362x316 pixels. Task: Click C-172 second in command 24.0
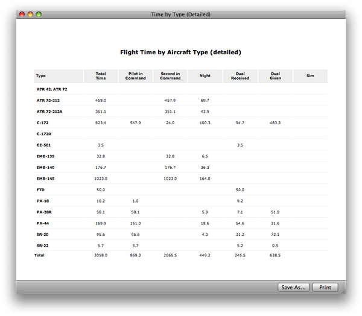pyautogui.click(x=170, y=123)
